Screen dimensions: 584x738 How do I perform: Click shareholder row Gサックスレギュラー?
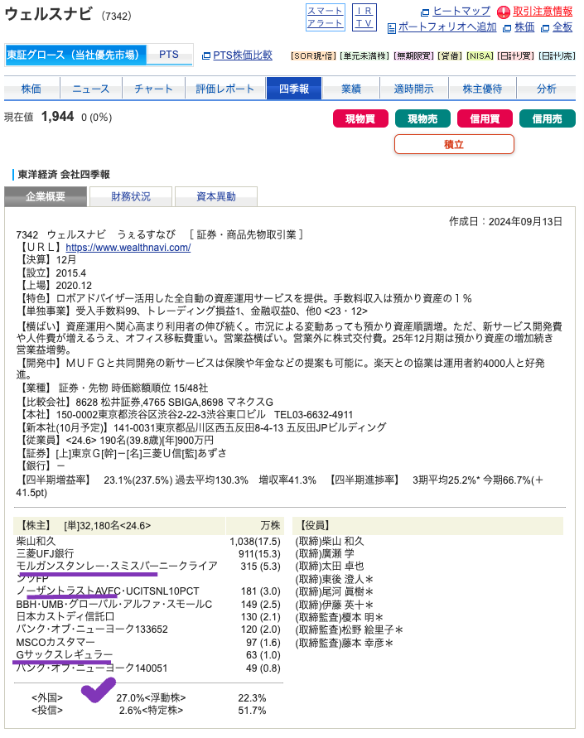(x=148, y=655)
